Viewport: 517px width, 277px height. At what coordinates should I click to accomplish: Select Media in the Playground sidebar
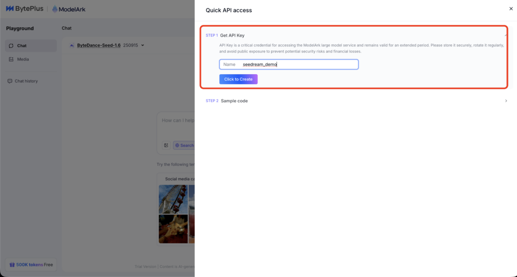[x=23, y=60]
